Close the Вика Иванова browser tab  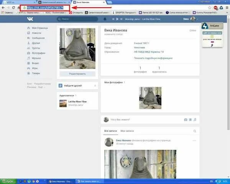104,2
